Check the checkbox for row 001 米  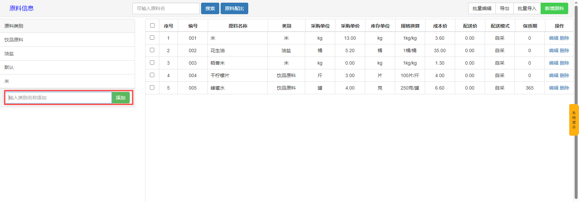point(152,38)
